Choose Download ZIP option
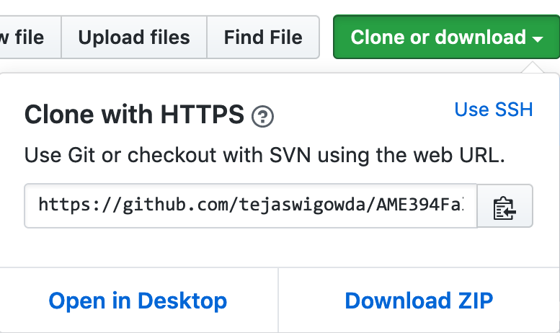This screenshot has width=560, height=333. click(419, 301)
